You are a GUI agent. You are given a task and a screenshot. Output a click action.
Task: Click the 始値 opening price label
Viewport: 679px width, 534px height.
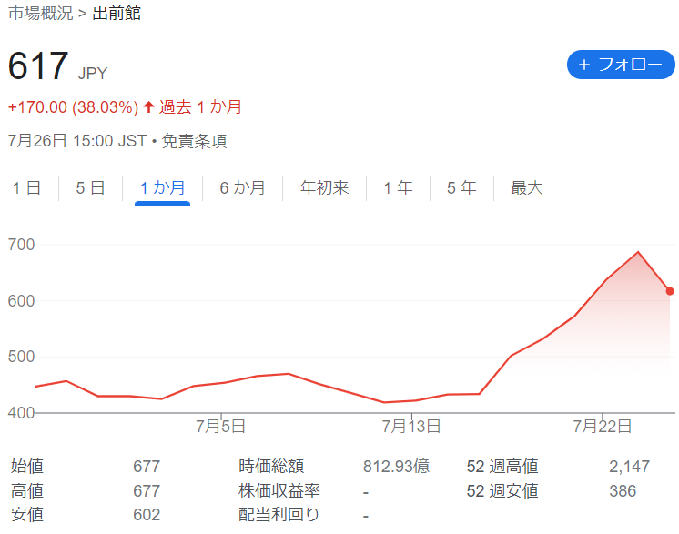tap(27, 467)
